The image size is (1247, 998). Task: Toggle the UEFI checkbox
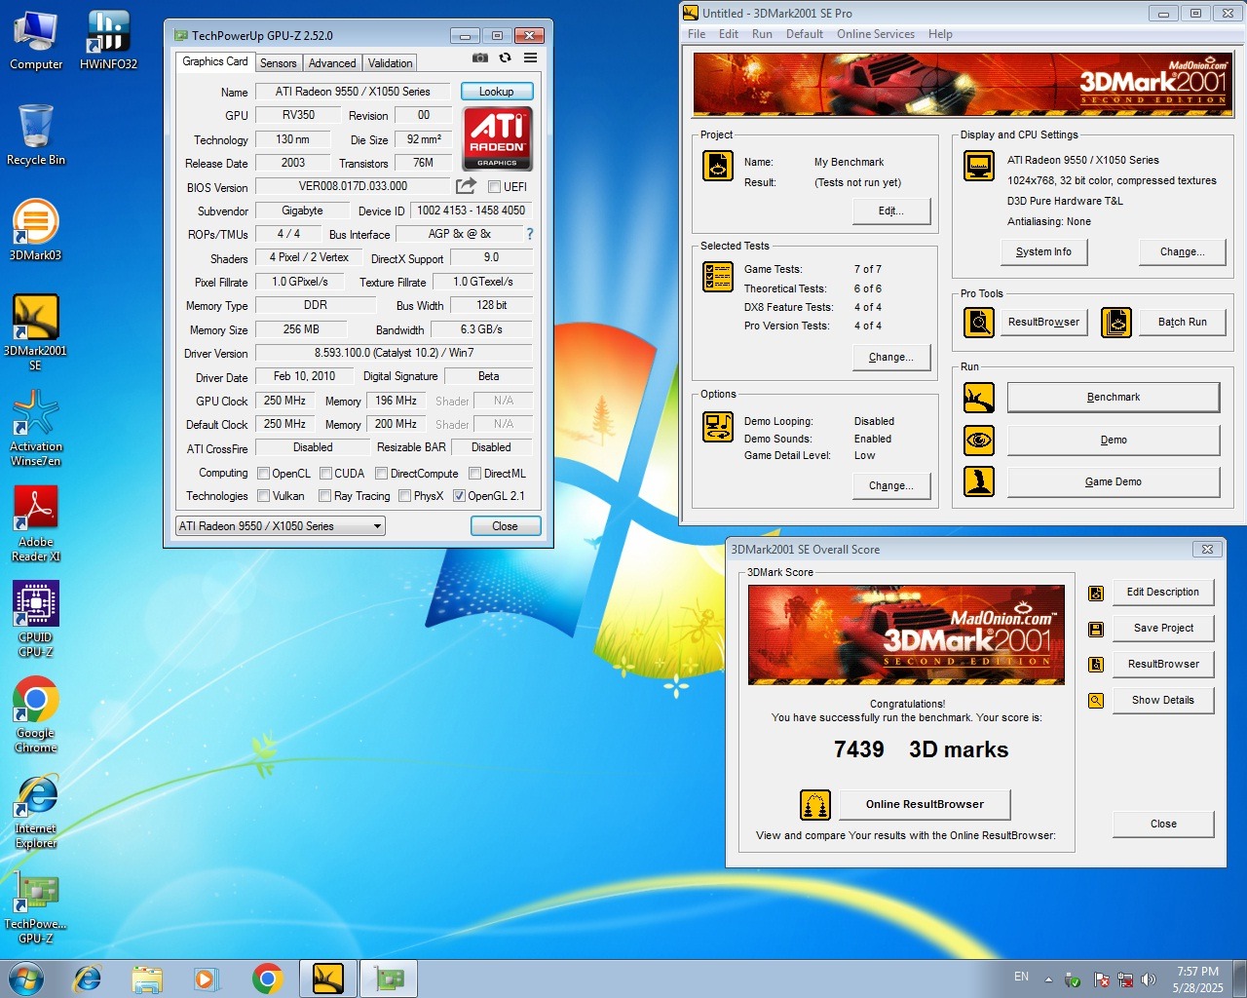point(495,187)
